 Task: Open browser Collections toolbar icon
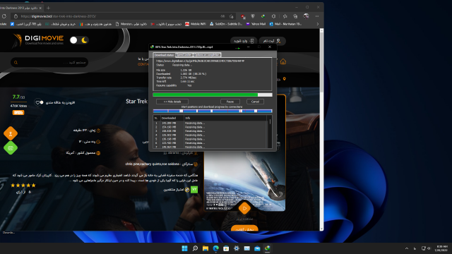click(x=295, y=16)
